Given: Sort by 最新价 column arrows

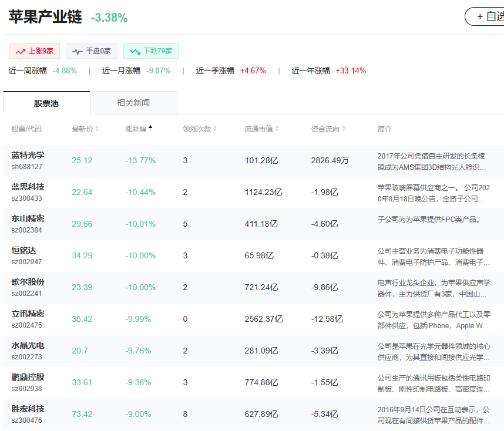Looking at the screenshot, I should pyautogui.click(x=97, y=129).
